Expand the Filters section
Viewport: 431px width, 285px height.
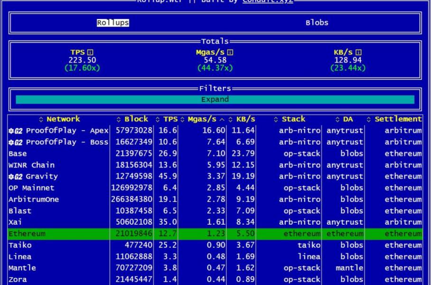click(x=215, y=99)
